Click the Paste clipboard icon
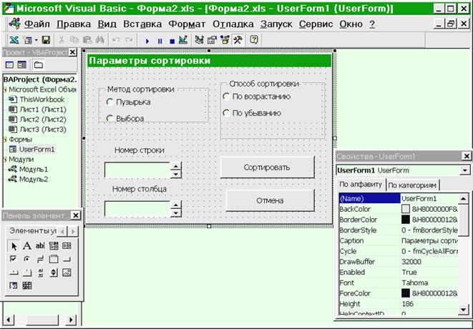This screenshot has height=329, width=473. pos(87,40)
